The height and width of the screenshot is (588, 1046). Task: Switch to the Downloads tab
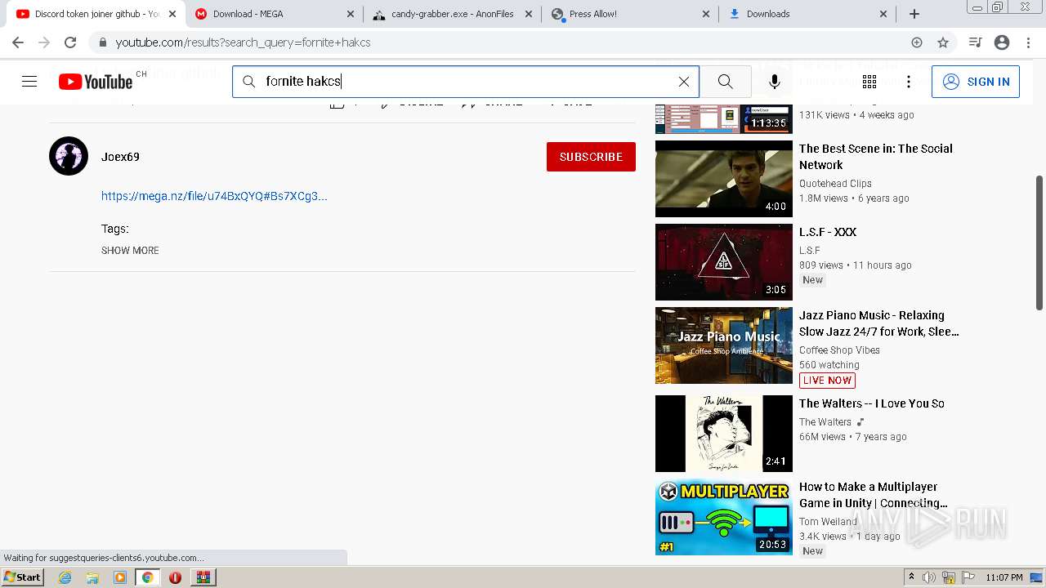pos(807,14)
